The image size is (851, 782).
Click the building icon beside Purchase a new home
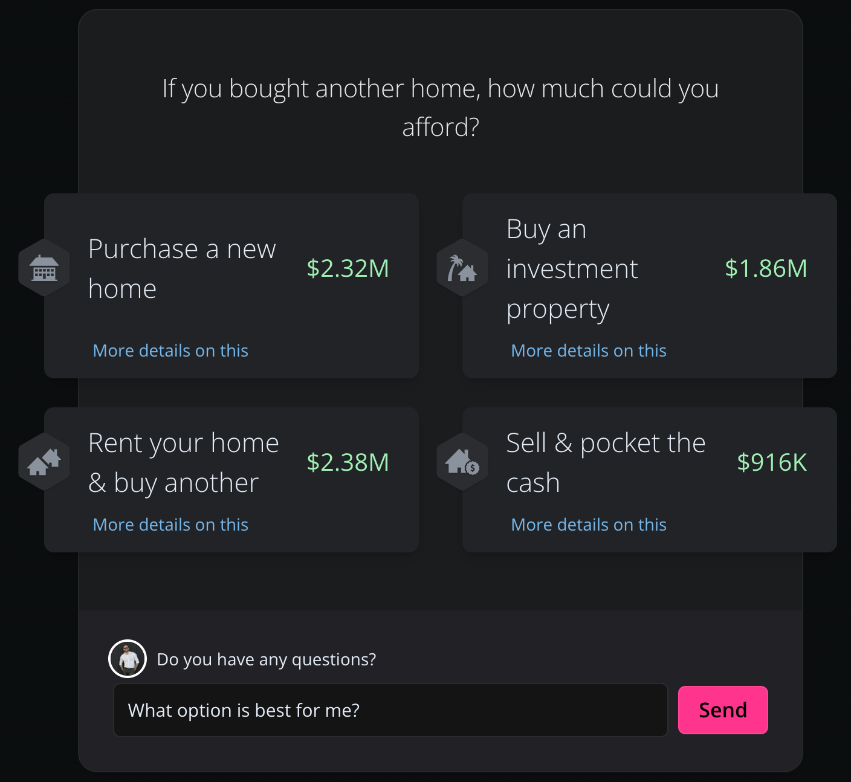tap(44, 268)
